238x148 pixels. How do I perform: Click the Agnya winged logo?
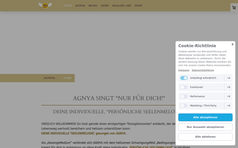click(x=45, y=6)
